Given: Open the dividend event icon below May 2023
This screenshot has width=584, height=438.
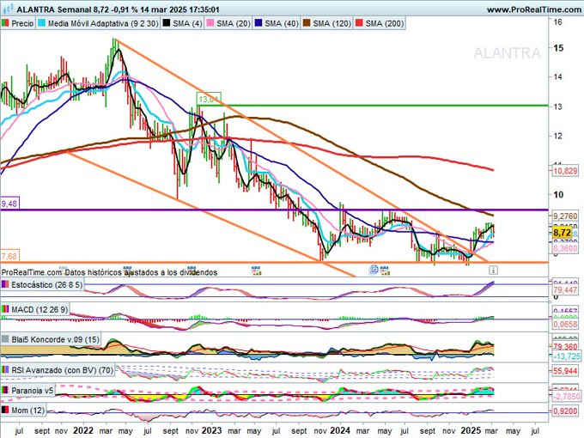Looking at the screenshot, I should point(256,270).
